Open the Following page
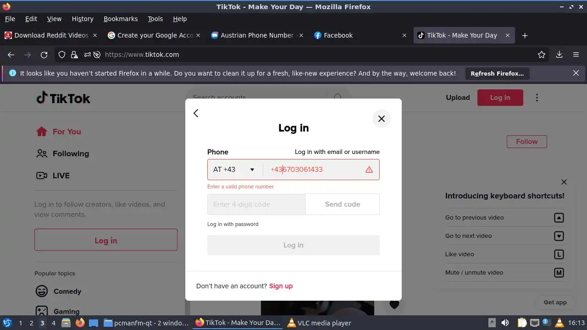Screen dimensions: 587x330 [x=62, y=154]
